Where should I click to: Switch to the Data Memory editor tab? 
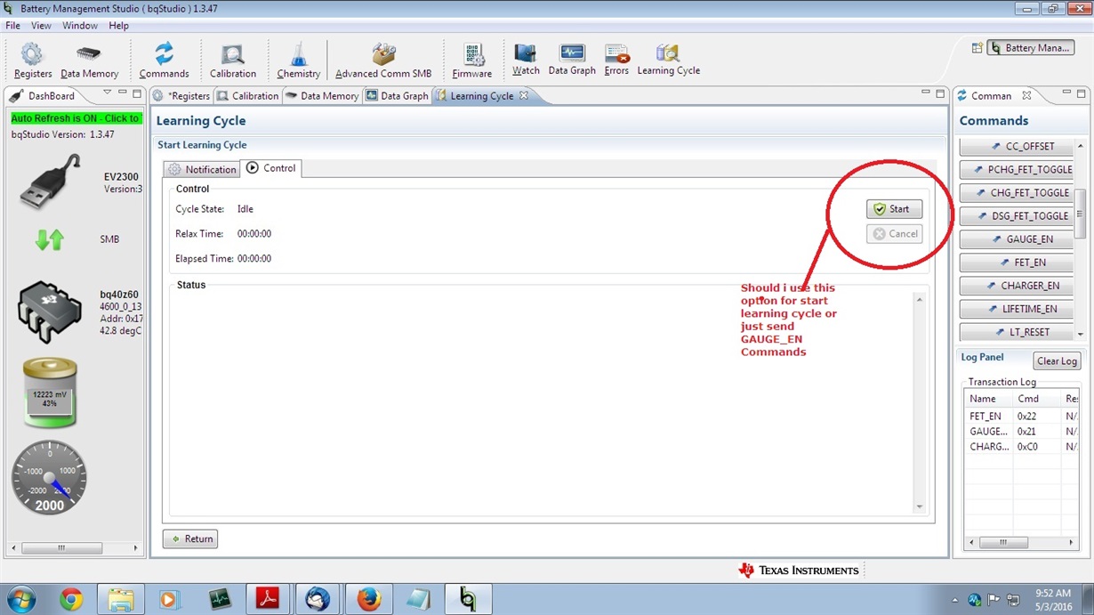click(322, 95)
